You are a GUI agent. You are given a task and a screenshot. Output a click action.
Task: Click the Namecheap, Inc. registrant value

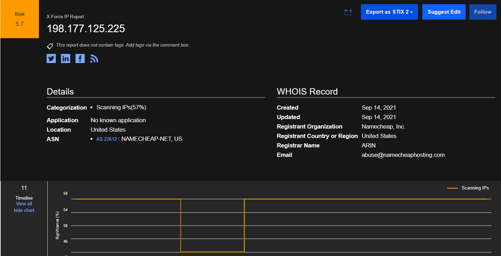[x=383, y=126]
